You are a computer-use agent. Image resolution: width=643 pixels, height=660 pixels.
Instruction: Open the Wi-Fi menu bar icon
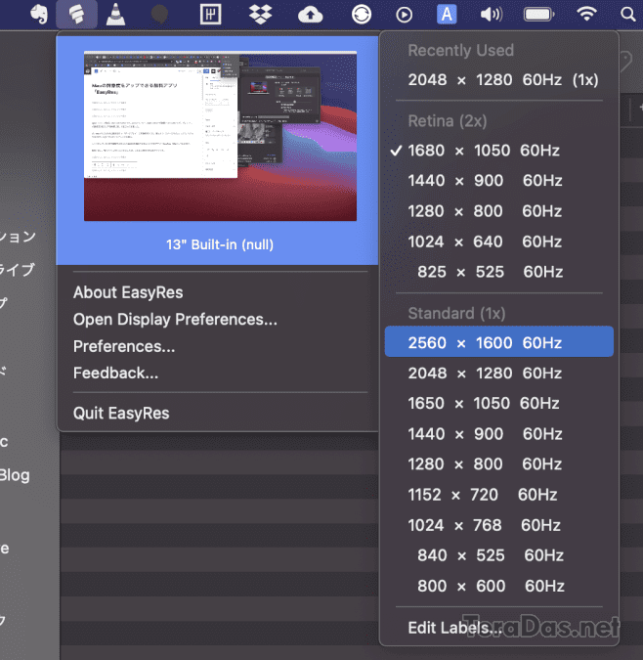coord(586,15)
